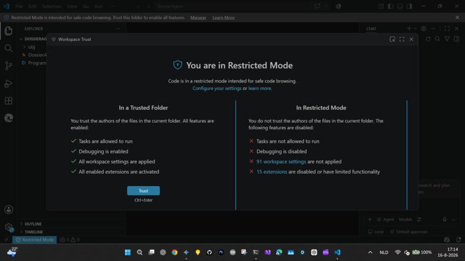Open the File menu
Viewport: 465px width, 261px height.
[x=19, y=6]
